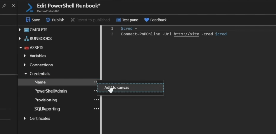
Task: Click the Feedback heart icon
Action: point(147,20)
